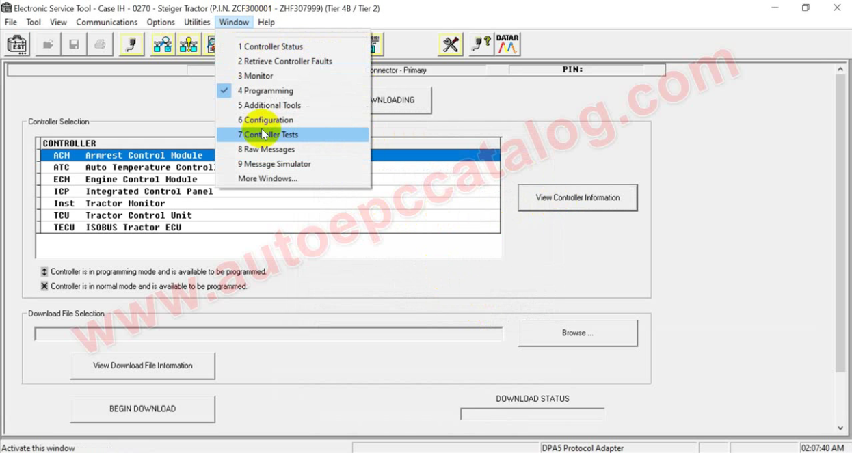The height and width of the screenshot is (453, 852).
Task: Open the controller status network icon
Action: (163, 45)
